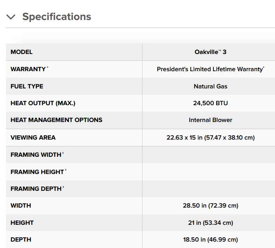The width and height of the screenshot is (275, 248).
Task: Click the dagger footnote beside FRAMING HEIGHT
Action: pos(66,170)
